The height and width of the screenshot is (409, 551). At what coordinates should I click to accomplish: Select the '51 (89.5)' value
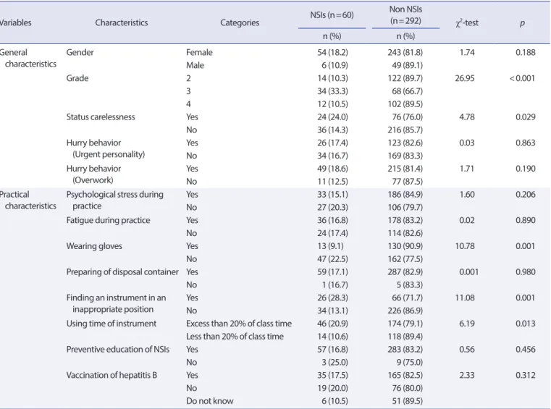[x=407, y=401]
